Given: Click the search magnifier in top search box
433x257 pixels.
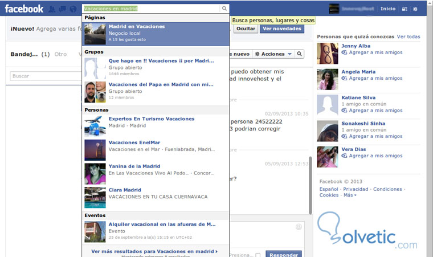Looking at the screenshot, I should tap(224, 9).
